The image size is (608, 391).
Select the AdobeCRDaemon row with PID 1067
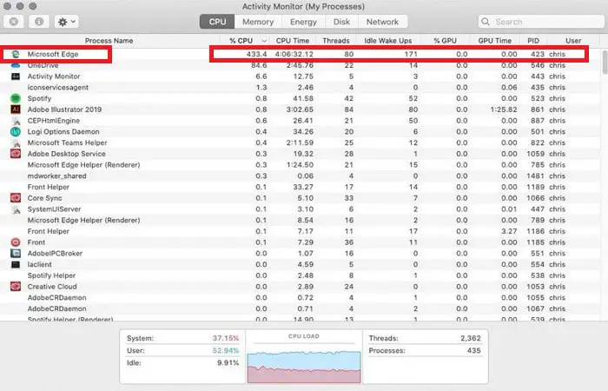[300, 308]
